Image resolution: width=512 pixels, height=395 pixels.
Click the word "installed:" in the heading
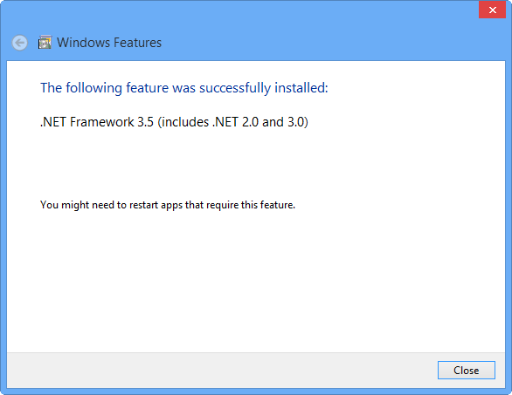301,88
